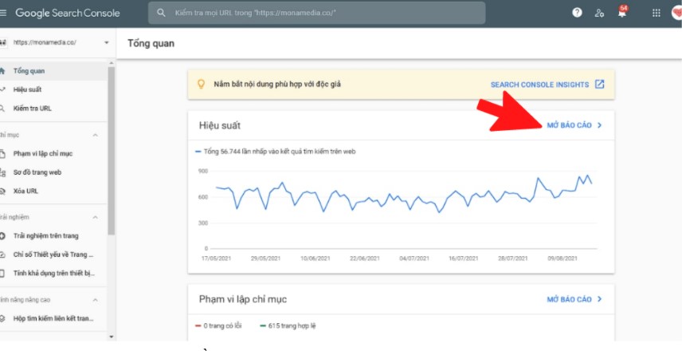Click the Trải nghiệm trên trang plus icon
The image size is (682, 351).
coord(2,236)
